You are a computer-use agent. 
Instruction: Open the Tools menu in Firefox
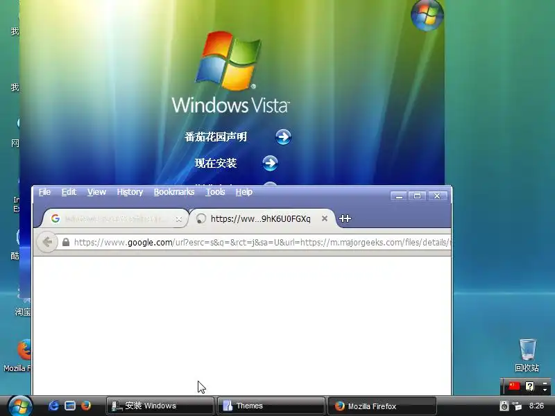coord(215,192)
